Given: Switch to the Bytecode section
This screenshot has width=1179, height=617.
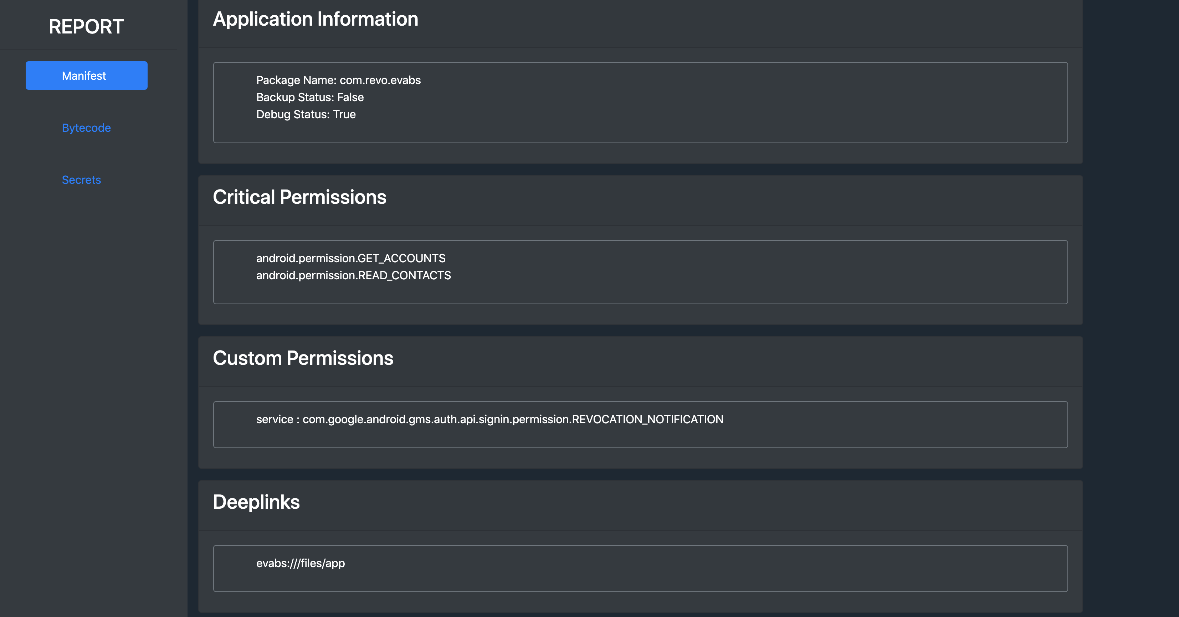Looking at the screenshot, I should [86, 128].
